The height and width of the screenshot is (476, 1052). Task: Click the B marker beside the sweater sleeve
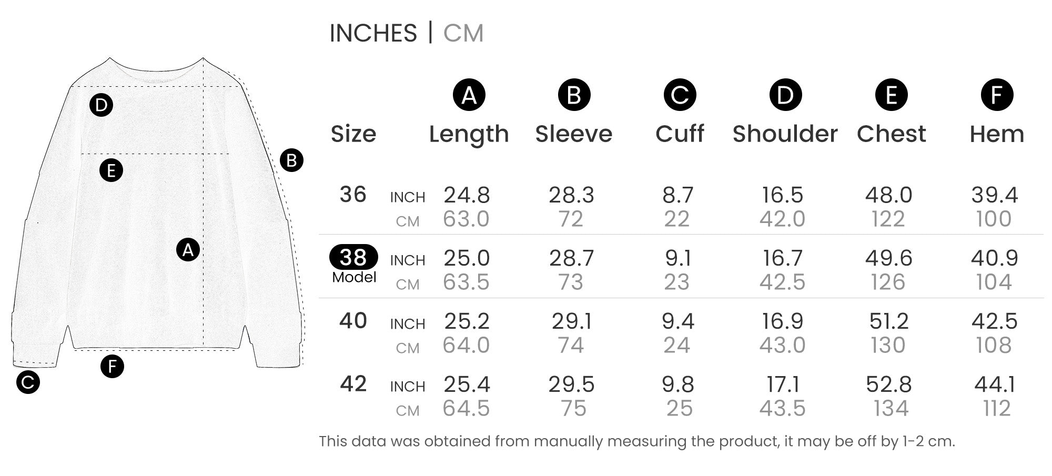(x=291, y=160)
